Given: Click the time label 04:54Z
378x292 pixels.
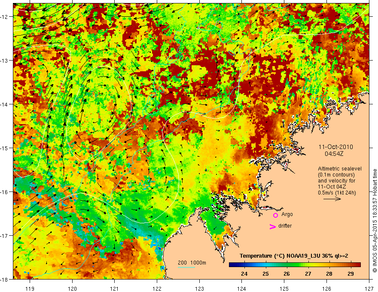Looking at the screenshot, I should pyautogui.click(x=334, y=154).
